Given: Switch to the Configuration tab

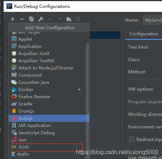Looking at the screenshot, I should (x=144, y=34).
